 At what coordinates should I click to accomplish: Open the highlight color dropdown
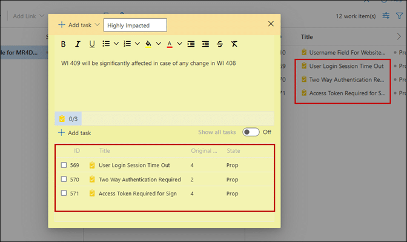pos(158,44)
